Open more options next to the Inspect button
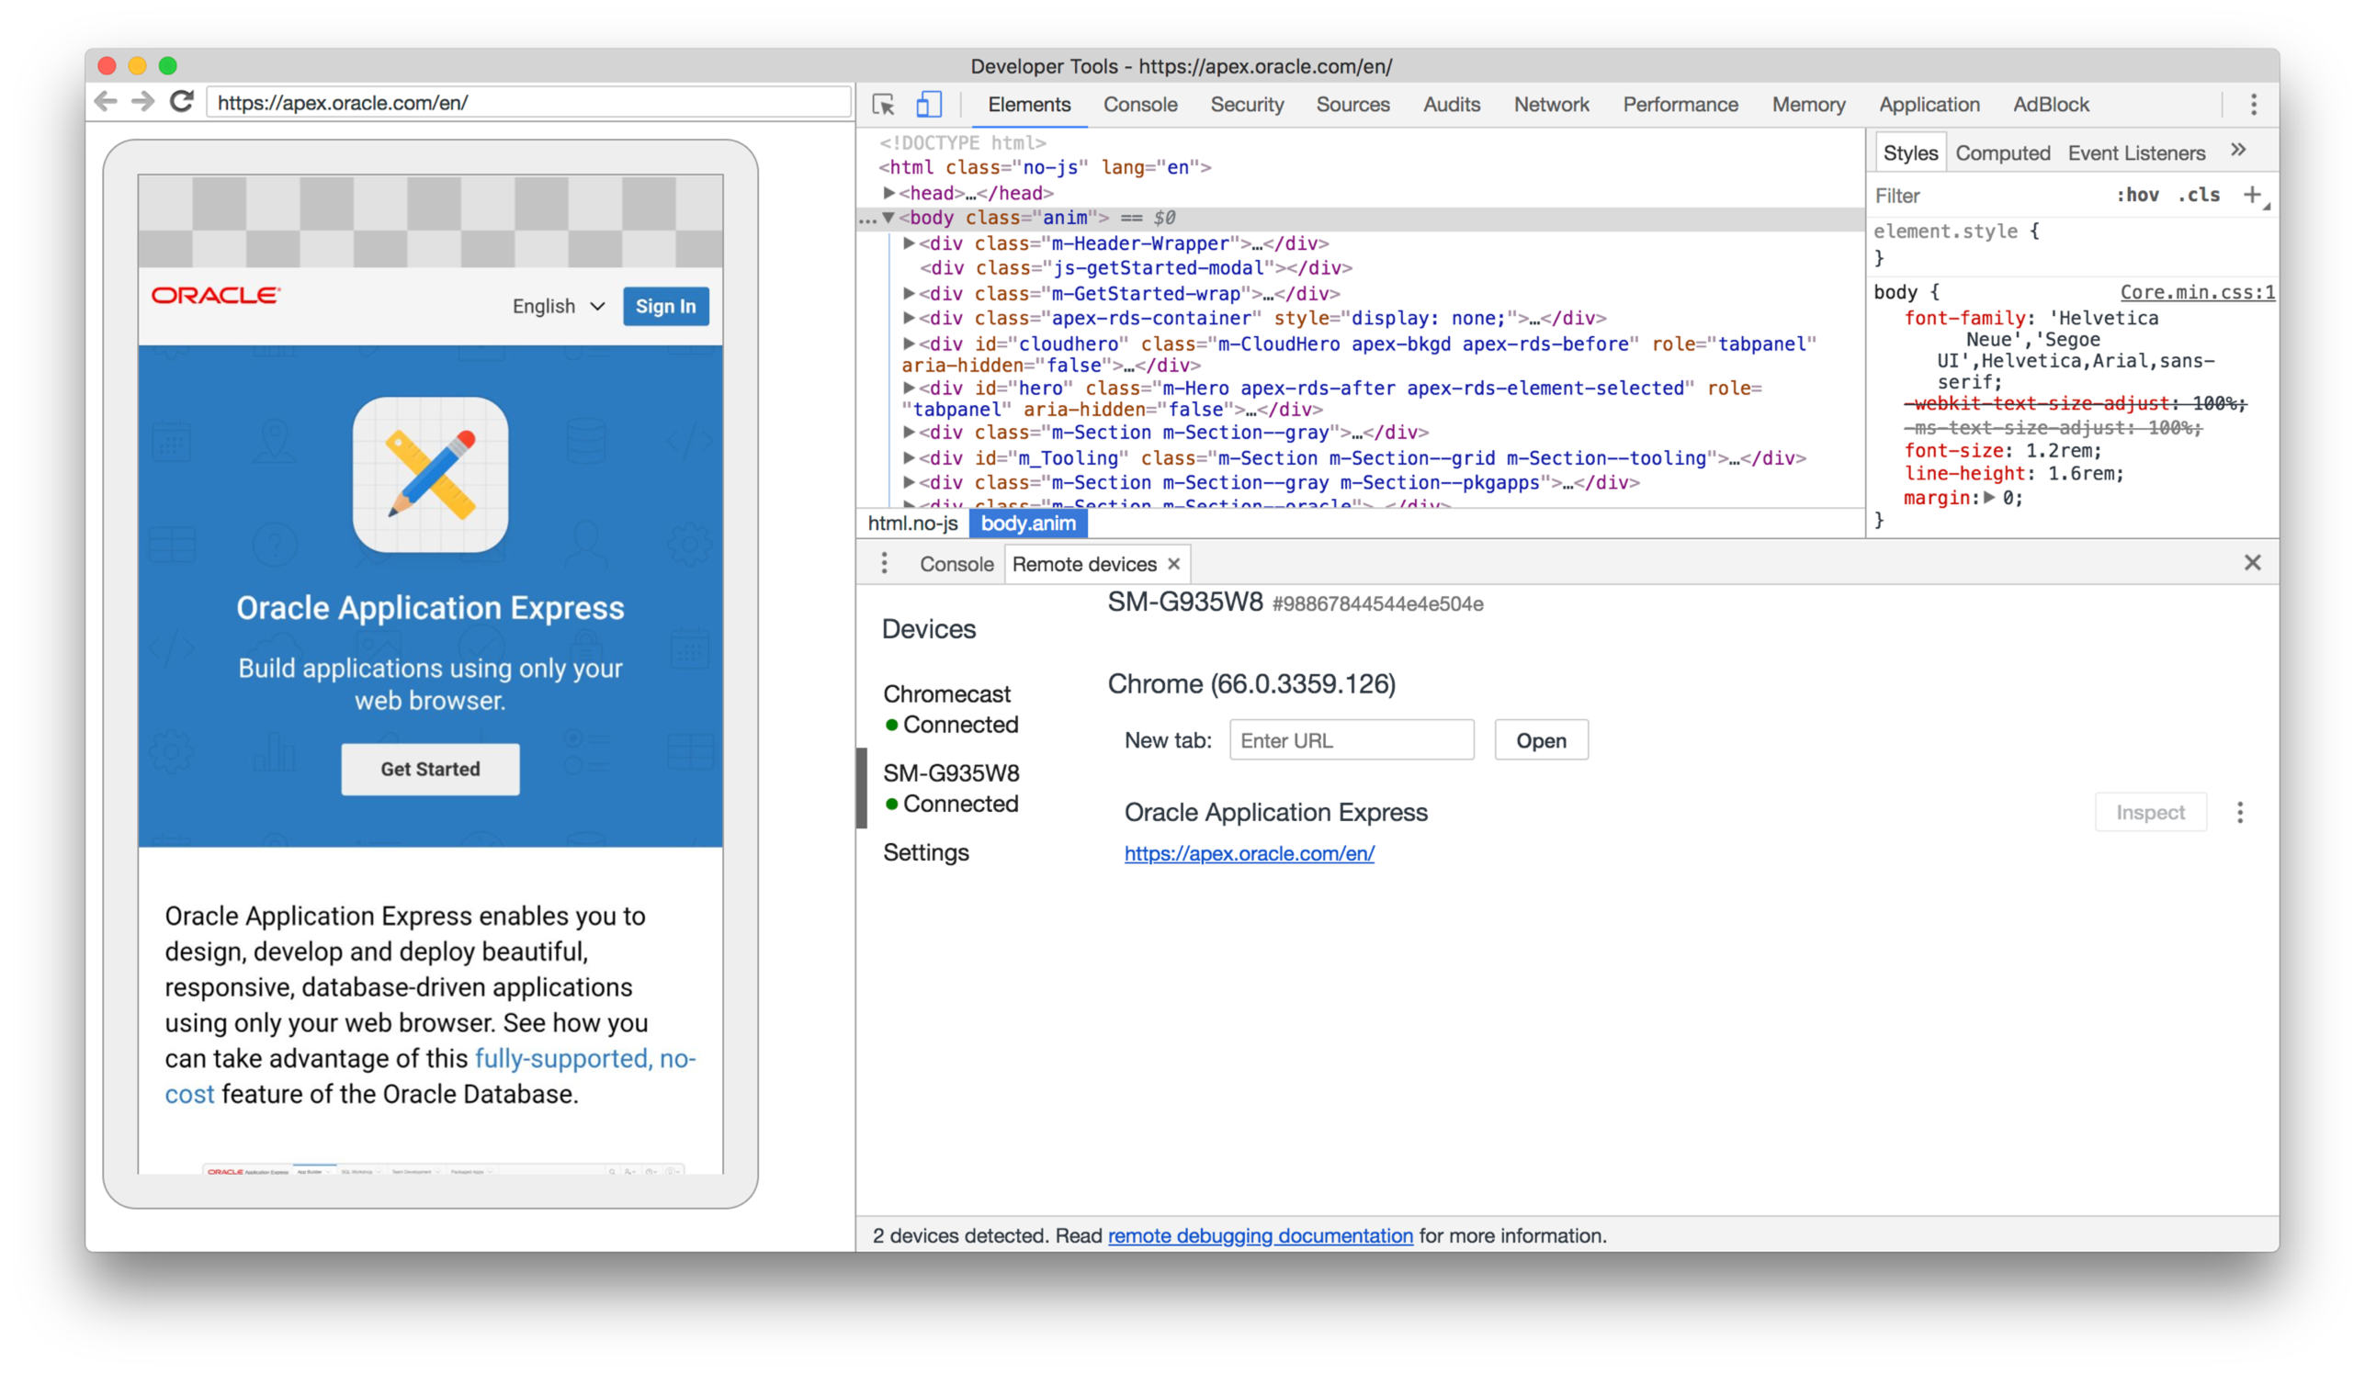2365x1374 pixels. [2240, 812]
